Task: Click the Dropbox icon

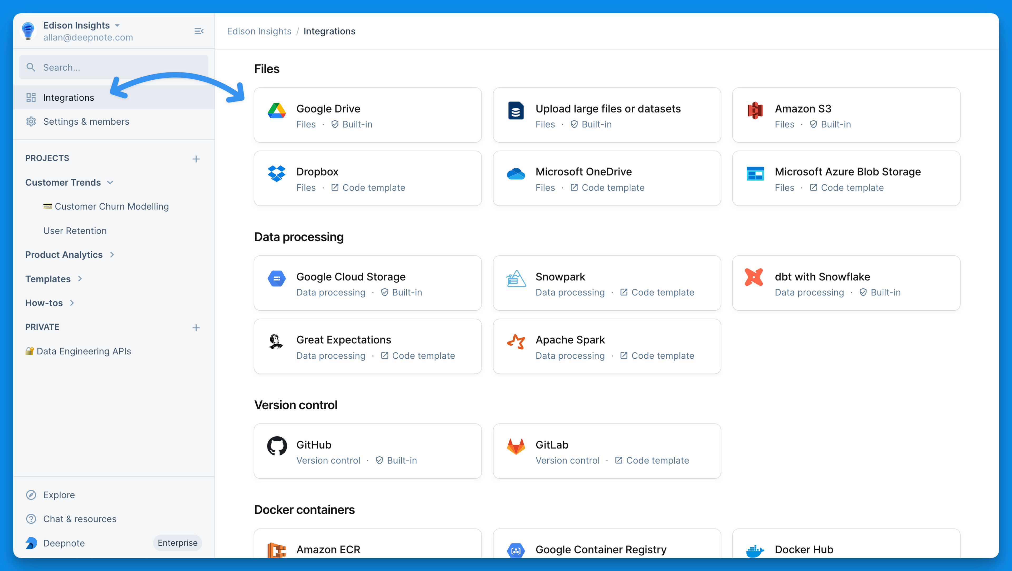Action: pos(276,174)
